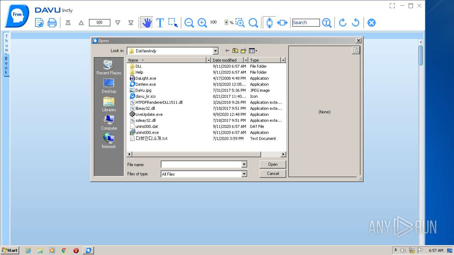Open the View menu button

(x=253, y=51)
